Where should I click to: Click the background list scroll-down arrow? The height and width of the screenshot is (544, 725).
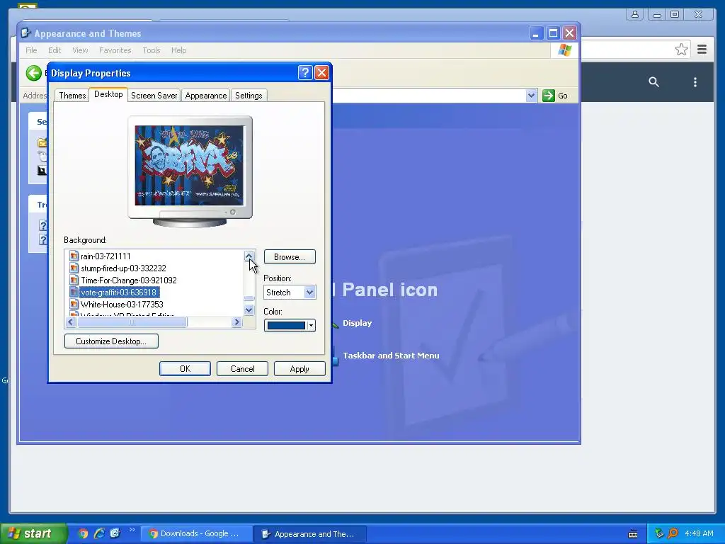[249, 310]
